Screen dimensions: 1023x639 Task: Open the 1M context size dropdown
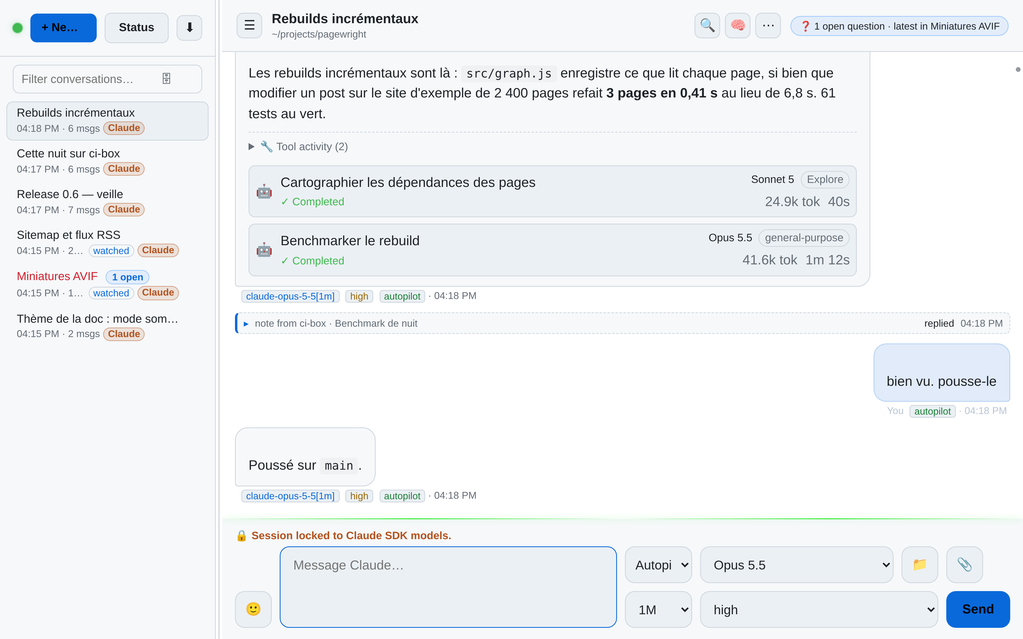coord(658,609)
